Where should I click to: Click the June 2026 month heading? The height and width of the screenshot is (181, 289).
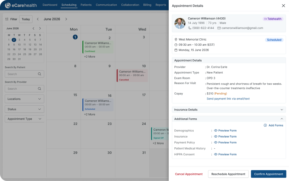coord(52,19)
